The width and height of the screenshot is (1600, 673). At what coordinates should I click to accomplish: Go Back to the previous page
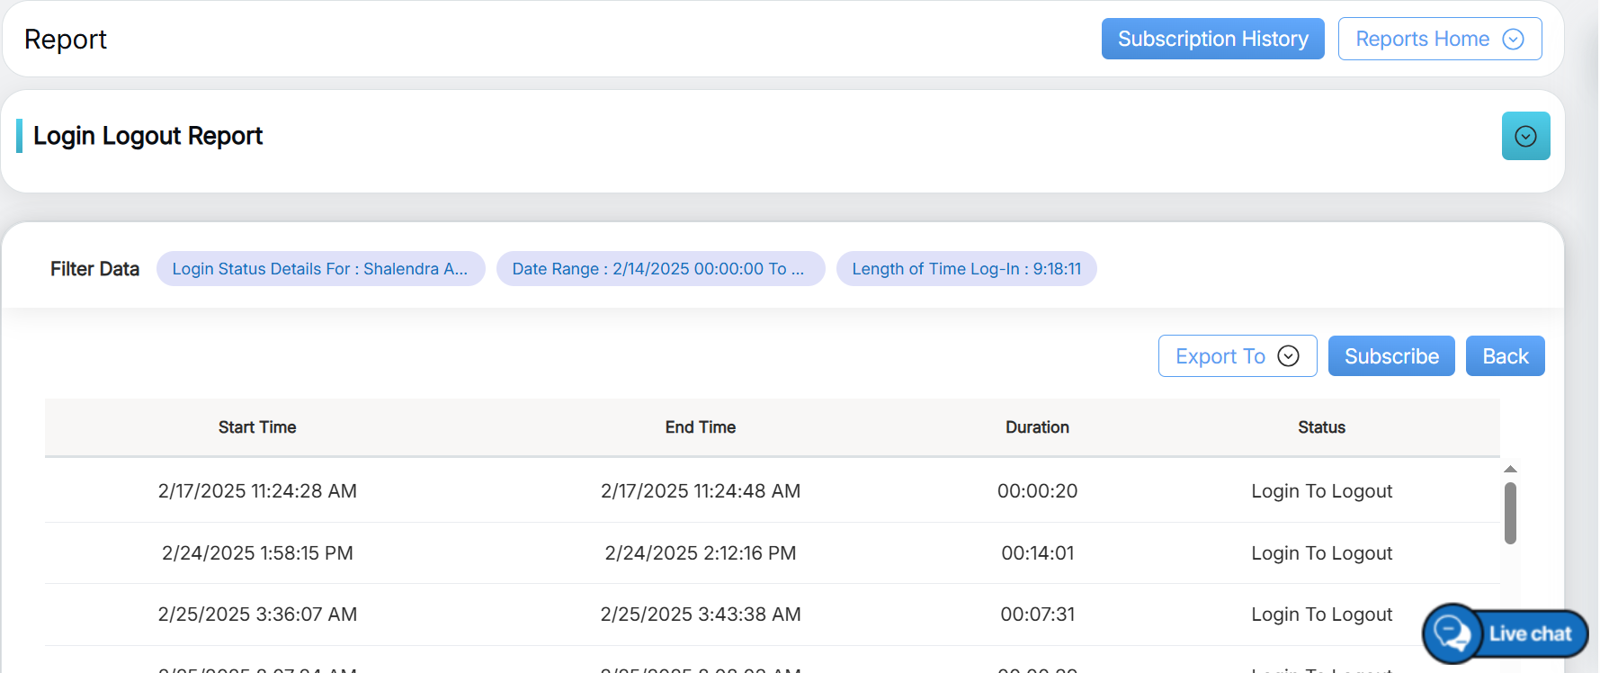[x=1505, y=356]
